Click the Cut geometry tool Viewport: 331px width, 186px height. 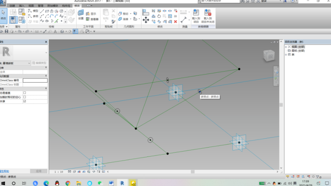pos(123,14)
